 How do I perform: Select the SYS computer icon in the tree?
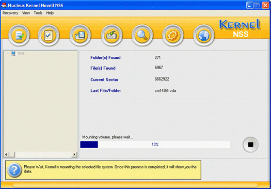coord(13,54)
